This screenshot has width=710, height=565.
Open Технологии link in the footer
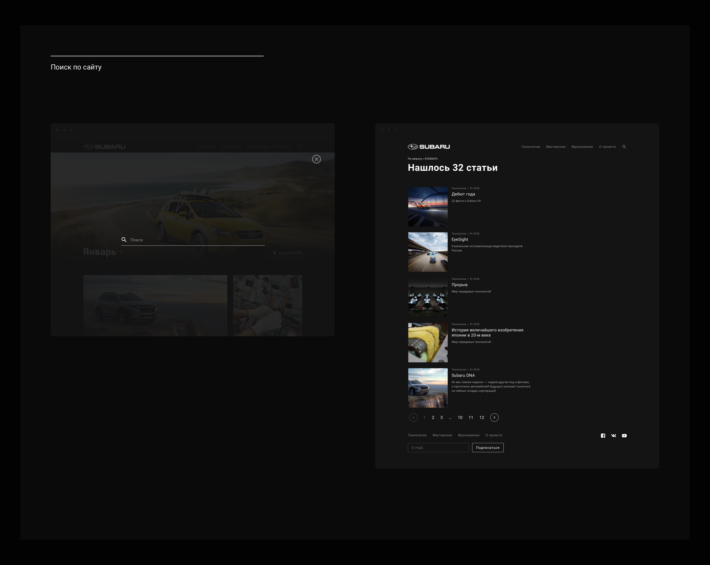coord(417,435)
